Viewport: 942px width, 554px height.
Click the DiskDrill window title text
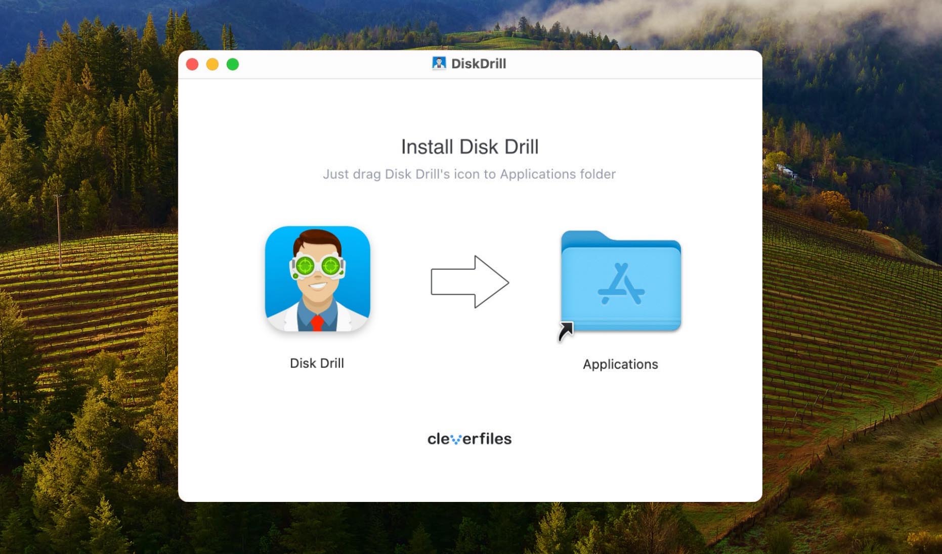[477, 63]
